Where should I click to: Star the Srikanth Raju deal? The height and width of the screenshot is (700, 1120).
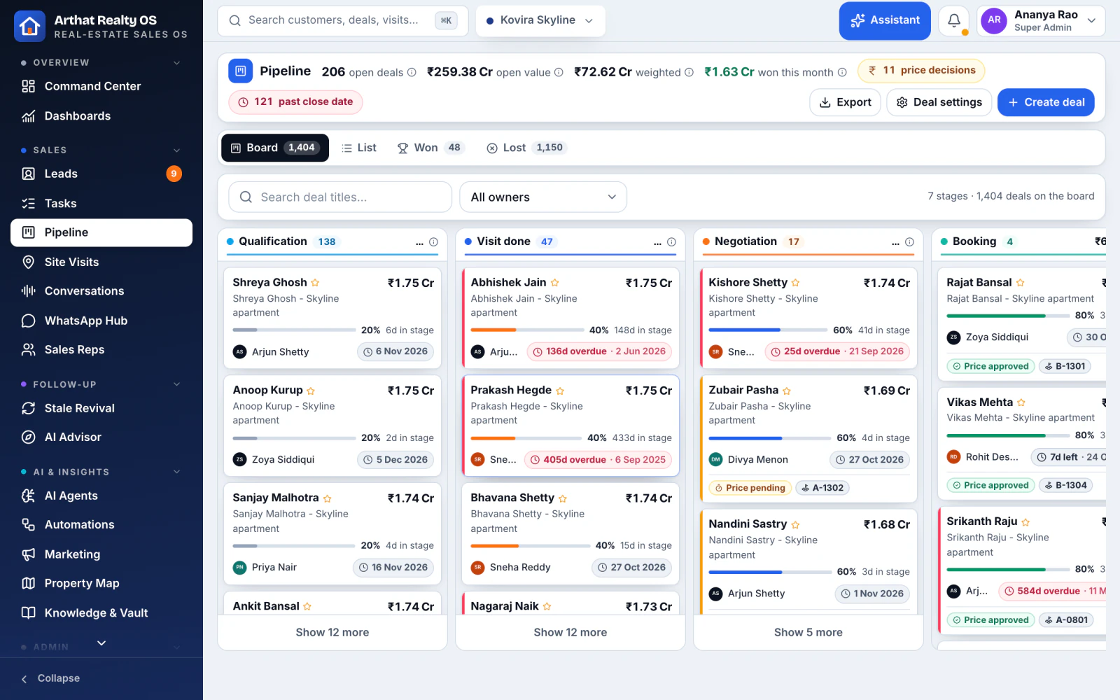click(x=1025, y=522)
